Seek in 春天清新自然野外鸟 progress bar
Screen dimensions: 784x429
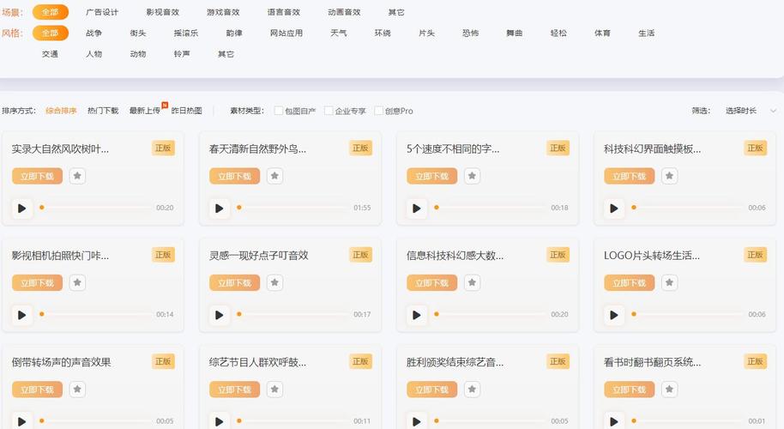[293, 208]
